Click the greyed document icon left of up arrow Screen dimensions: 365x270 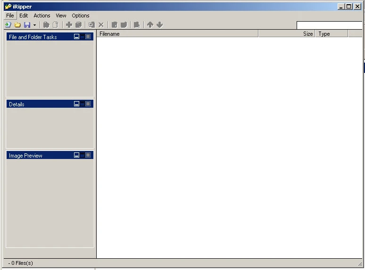click(137, 24)
